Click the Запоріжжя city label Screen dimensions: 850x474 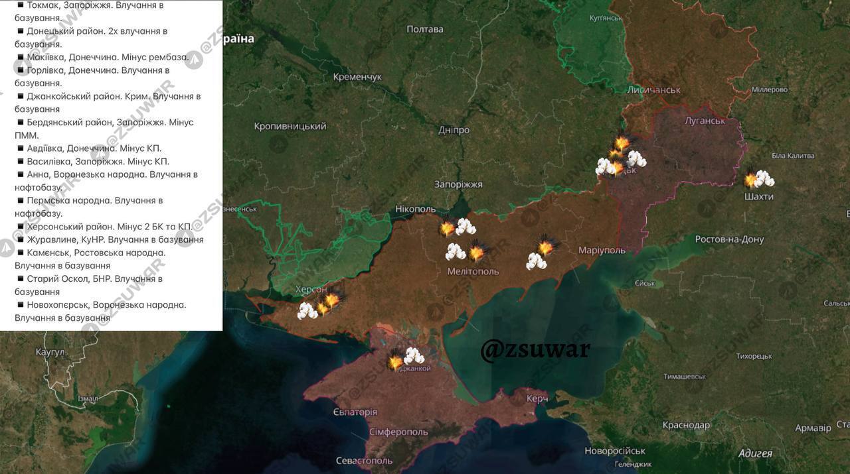coord(458,184)
